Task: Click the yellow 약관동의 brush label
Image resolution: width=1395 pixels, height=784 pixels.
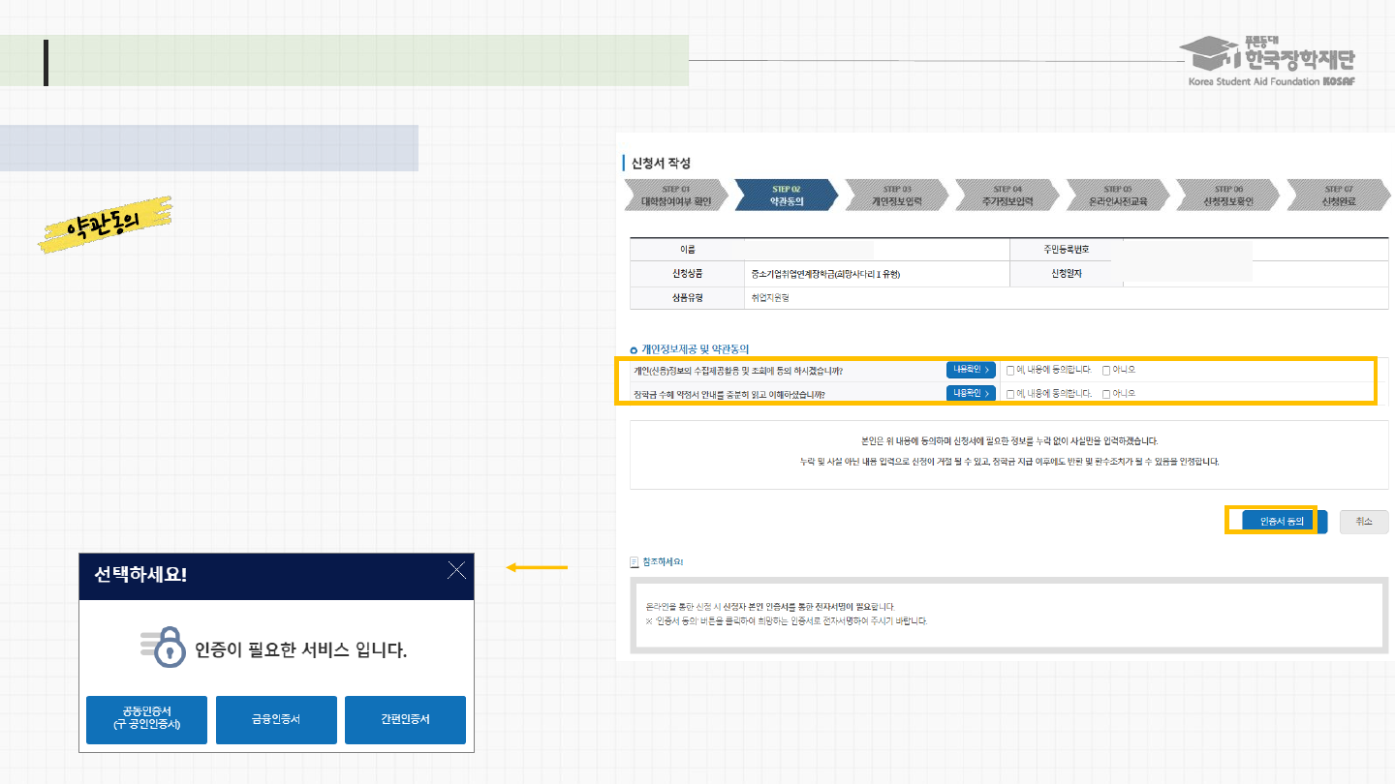Action: point(105,226)
